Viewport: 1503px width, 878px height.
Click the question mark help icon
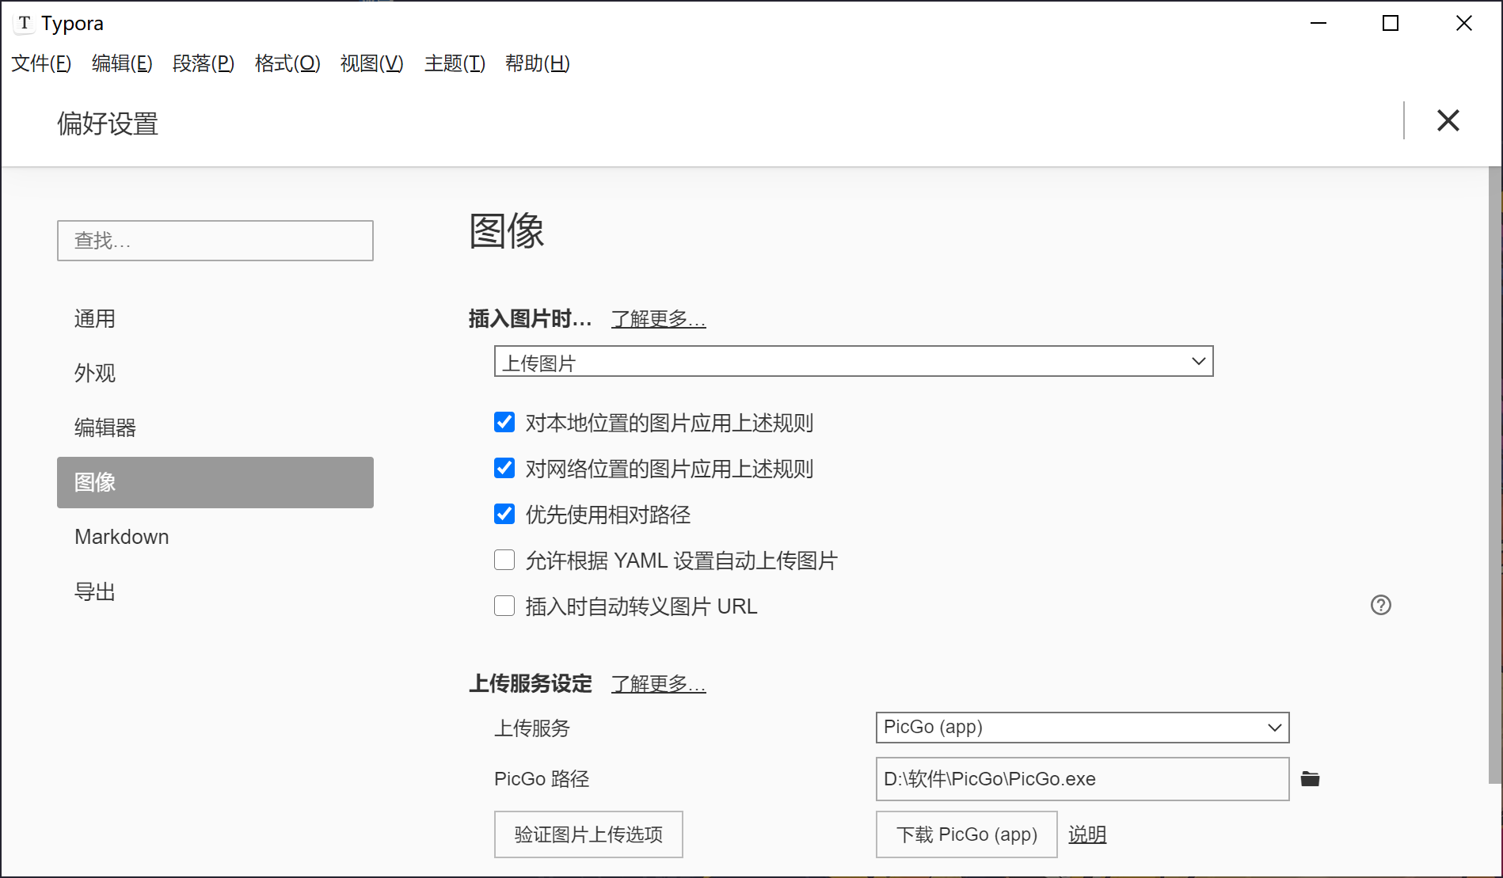tap(1380, 605)
